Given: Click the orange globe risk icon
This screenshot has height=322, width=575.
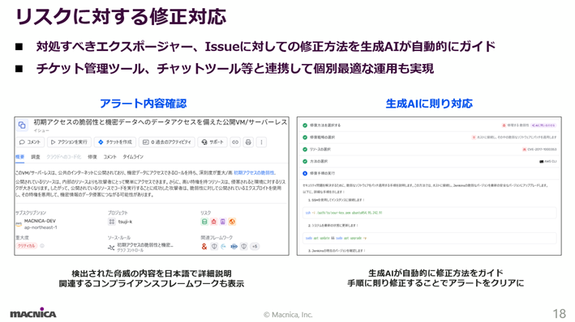Looking at the screenshot, I should point(232,222).
